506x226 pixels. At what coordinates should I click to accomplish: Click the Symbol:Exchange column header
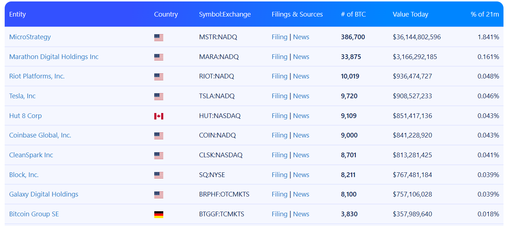(225, 14)
